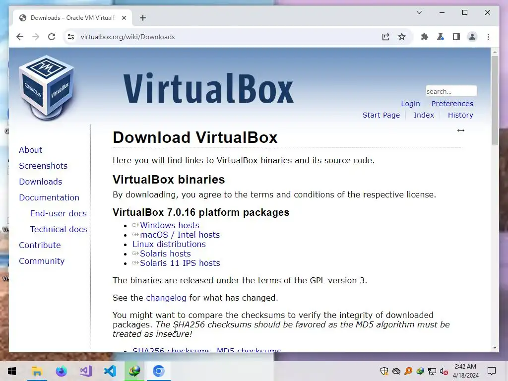Open the notification center icon
Screen dimensions: 508x381
tap(492, 371)
